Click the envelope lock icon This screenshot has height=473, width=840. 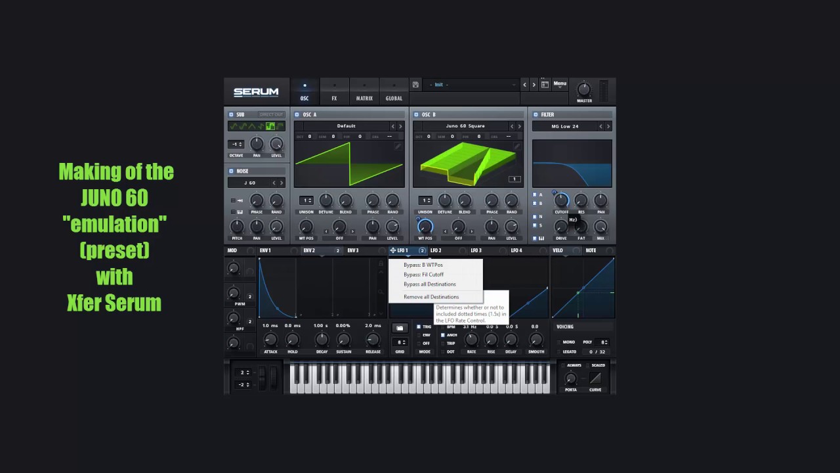pos(381,263)
